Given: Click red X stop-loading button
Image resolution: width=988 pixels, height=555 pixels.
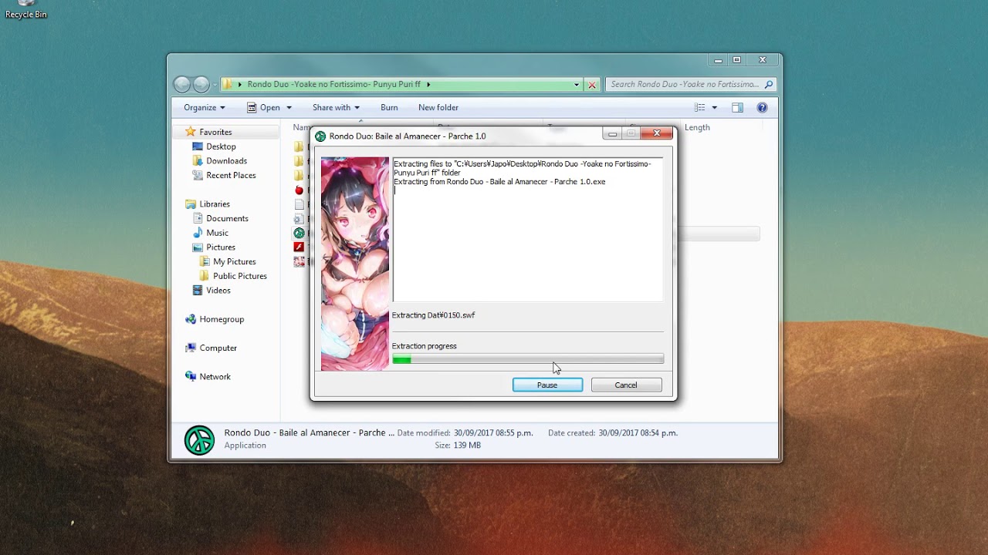Looking at the screenshot, I should point(592,85).
